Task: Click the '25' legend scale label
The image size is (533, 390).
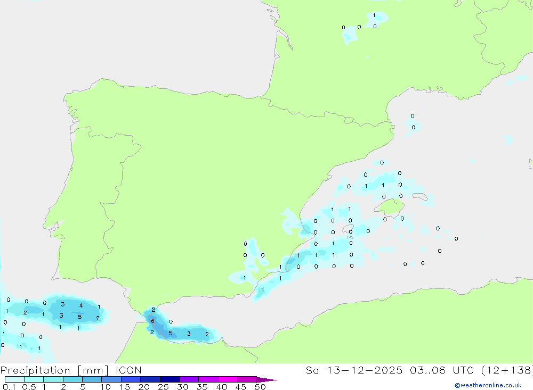Action: 164,387
